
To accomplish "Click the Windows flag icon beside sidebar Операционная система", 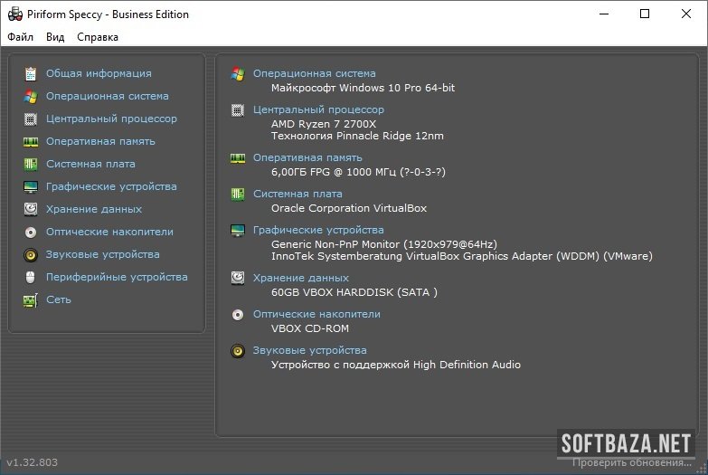I will pyautogui.click(x=31, y=96).
